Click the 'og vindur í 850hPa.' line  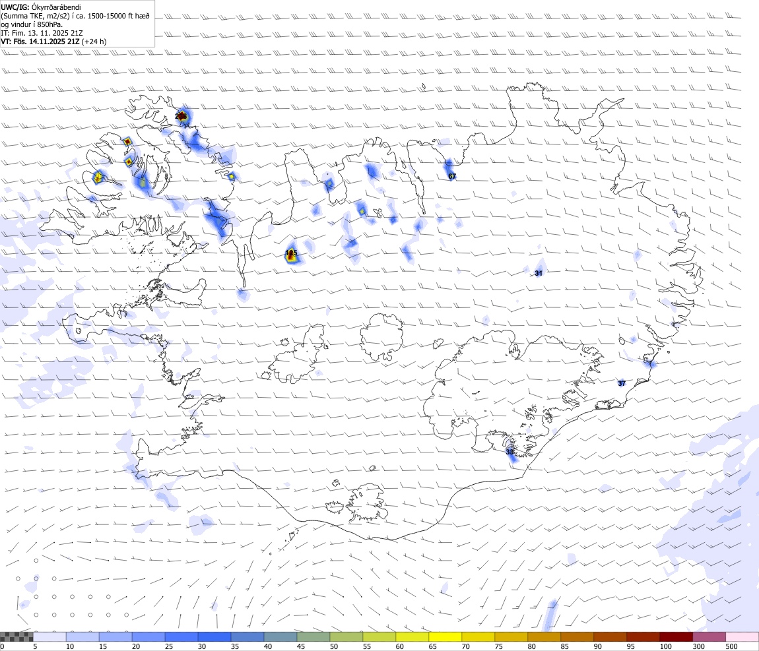[x=32, y=24]
